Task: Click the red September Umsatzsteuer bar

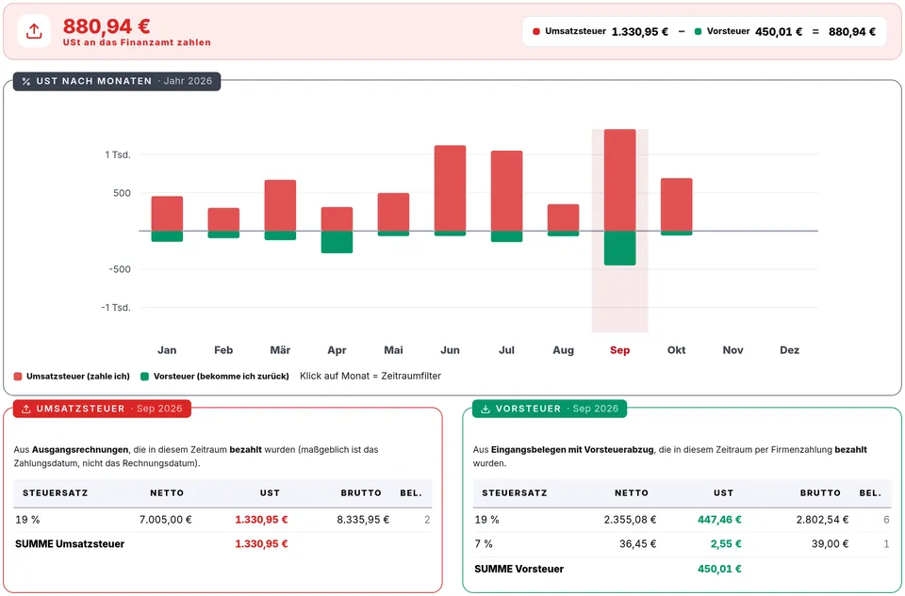Action: coord(620,180)
